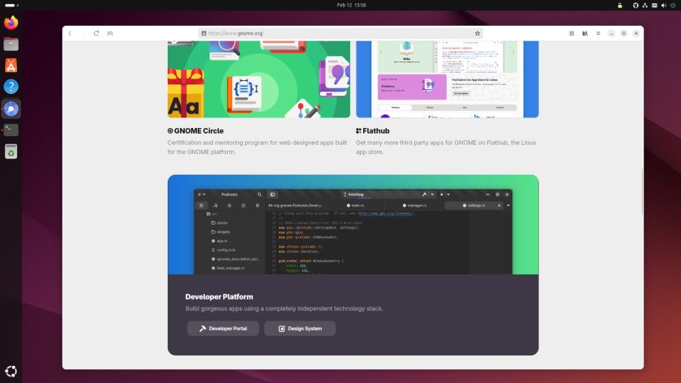Open the GNOME Circle heading link
This screenshot has height=383, width=681.
click(195, 130)
